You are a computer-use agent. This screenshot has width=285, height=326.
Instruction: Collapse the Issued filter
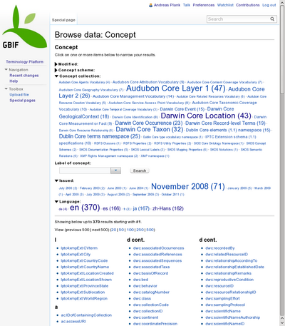pos(56,180)
